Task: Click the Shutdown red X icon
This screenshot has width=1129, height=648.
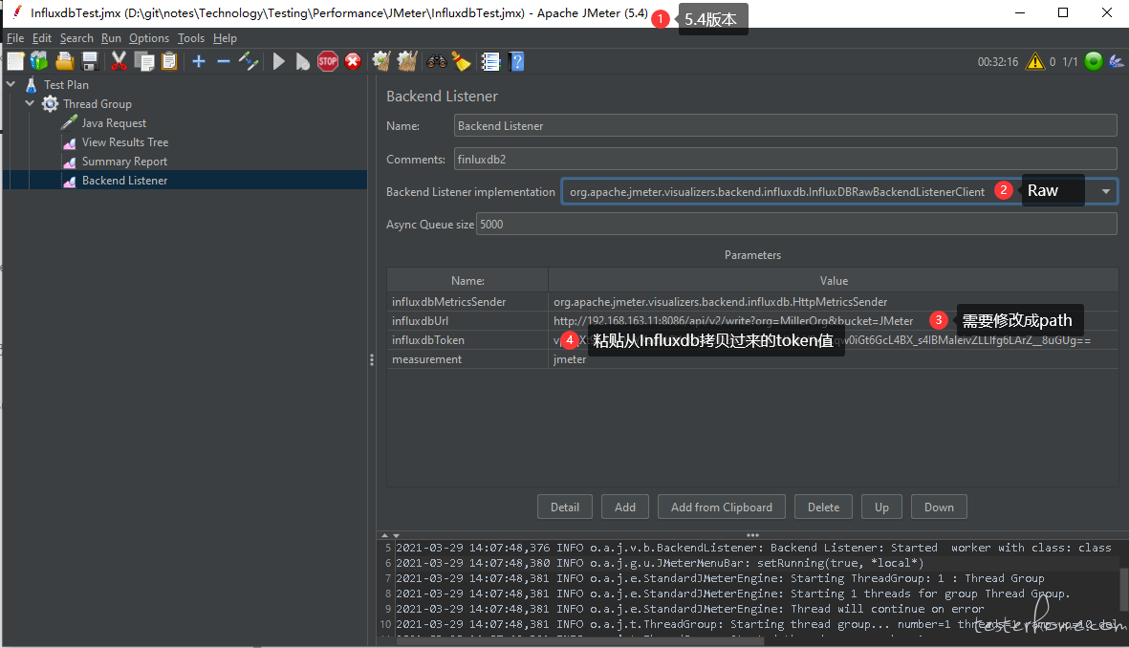Action: click(353, 62)
